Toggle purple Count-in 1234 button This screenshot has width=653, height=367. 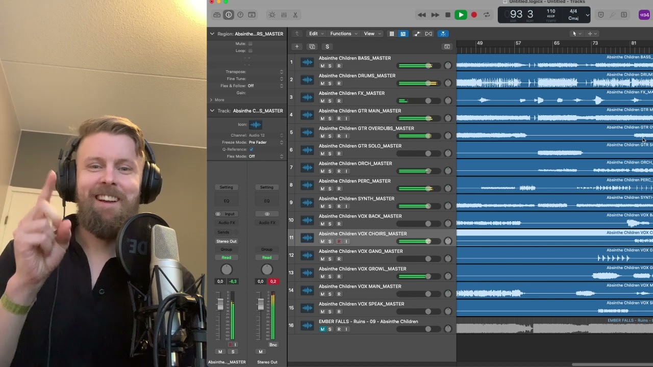644,15
